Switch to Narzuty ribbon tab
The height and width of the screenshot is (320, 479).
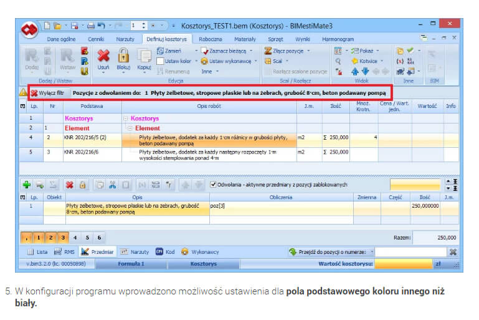click(x=125, y=39)
